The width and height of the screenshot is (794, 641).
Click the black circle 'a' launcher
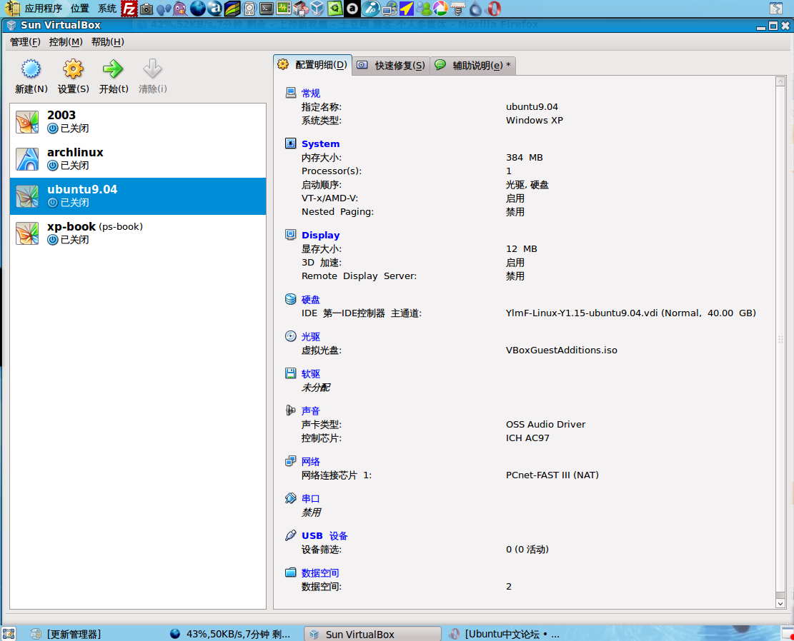pos(352,8)
